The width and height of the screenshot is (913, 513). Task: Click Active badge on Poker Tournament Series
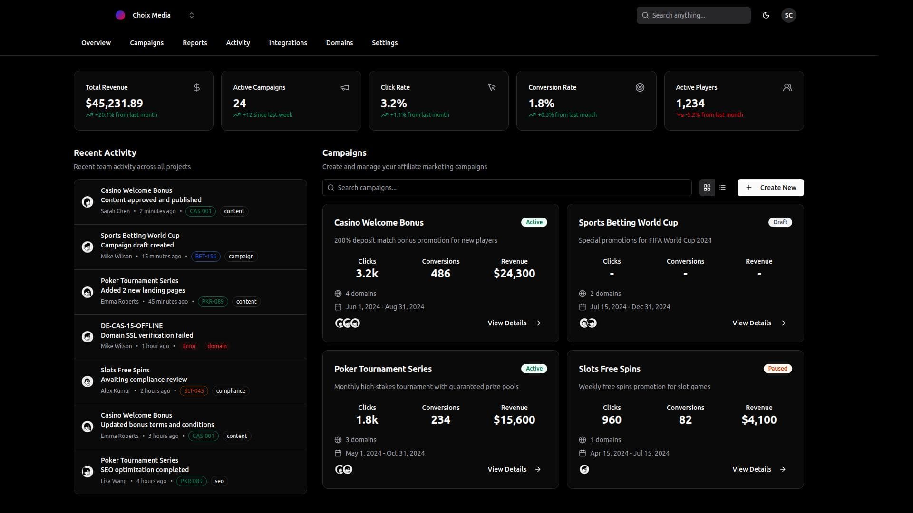[x=534, y=369]
